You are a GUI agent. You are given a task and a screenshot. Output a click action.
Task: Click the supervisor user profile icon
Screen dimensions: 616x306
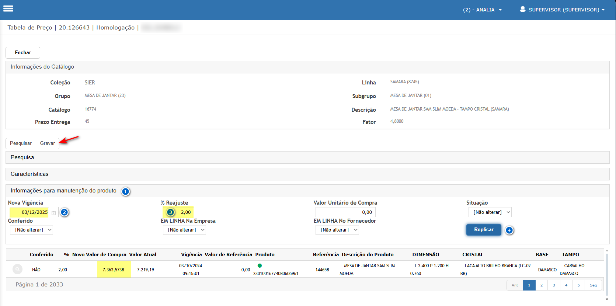[x=522, y=9]
